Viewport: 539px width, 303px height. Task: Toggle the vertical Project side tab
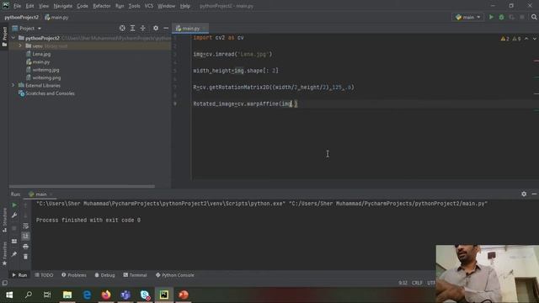tap(4, 36)
